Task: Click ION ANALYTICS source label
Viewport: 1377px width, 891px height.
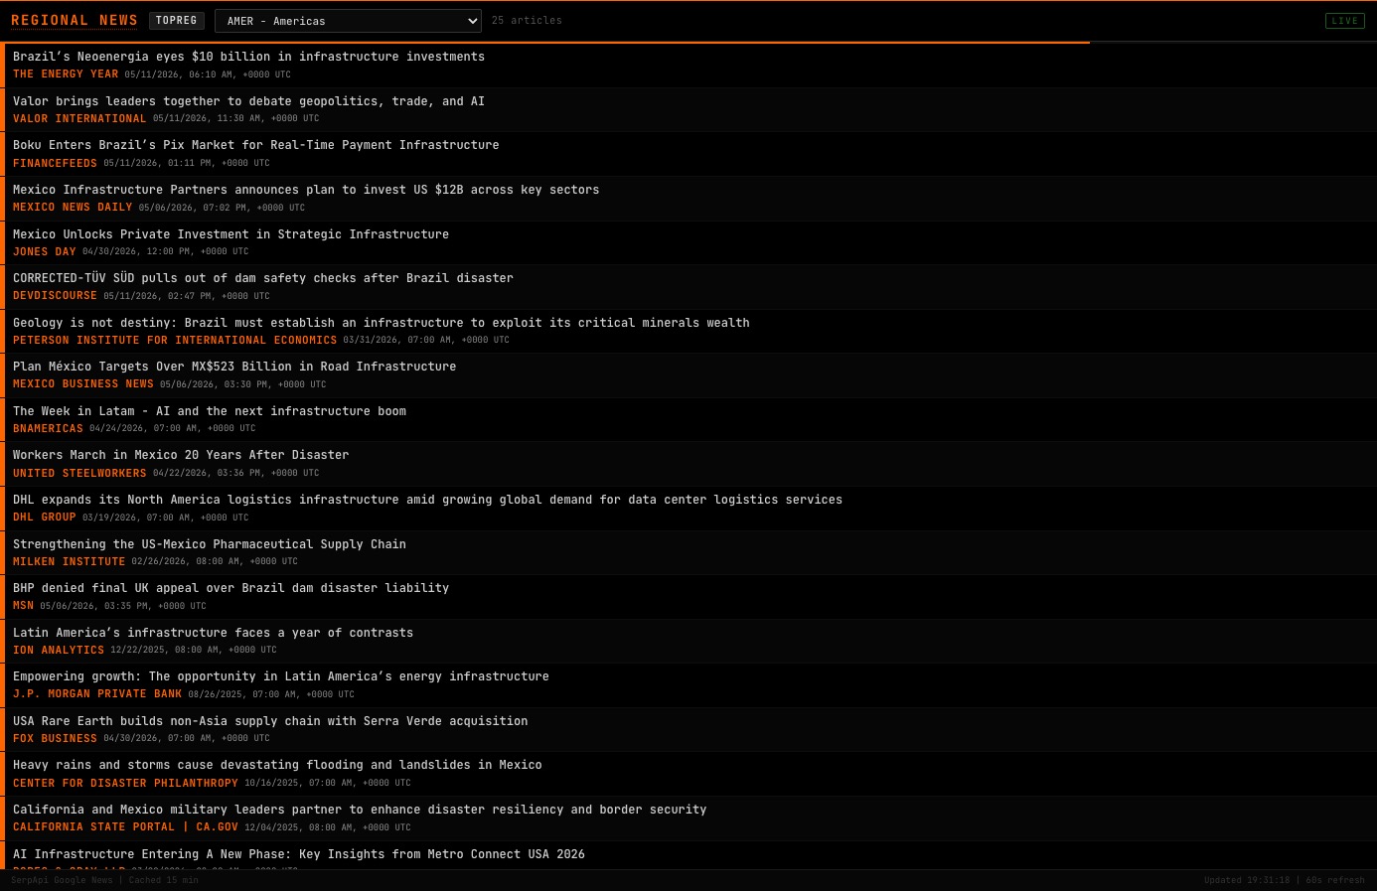Action: click(59, 651)
